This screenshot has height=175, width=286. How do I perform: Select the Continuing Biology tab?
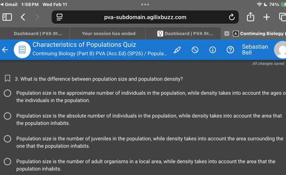pyautogui.click(x=259, y=34)
